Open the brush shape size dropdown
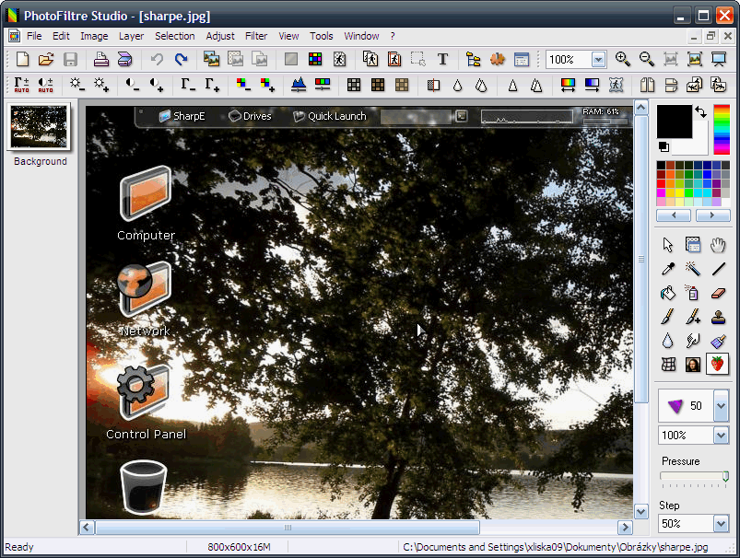The width and height of the screenshot is (740, 558). [721, 405]
